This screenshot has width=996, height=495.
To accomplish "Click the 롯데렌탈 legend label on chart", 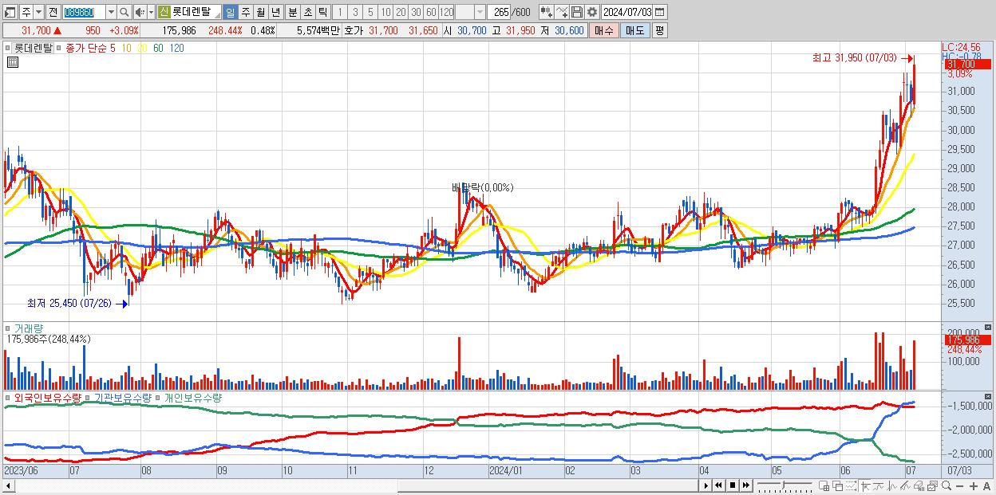I will click(34, 48).
